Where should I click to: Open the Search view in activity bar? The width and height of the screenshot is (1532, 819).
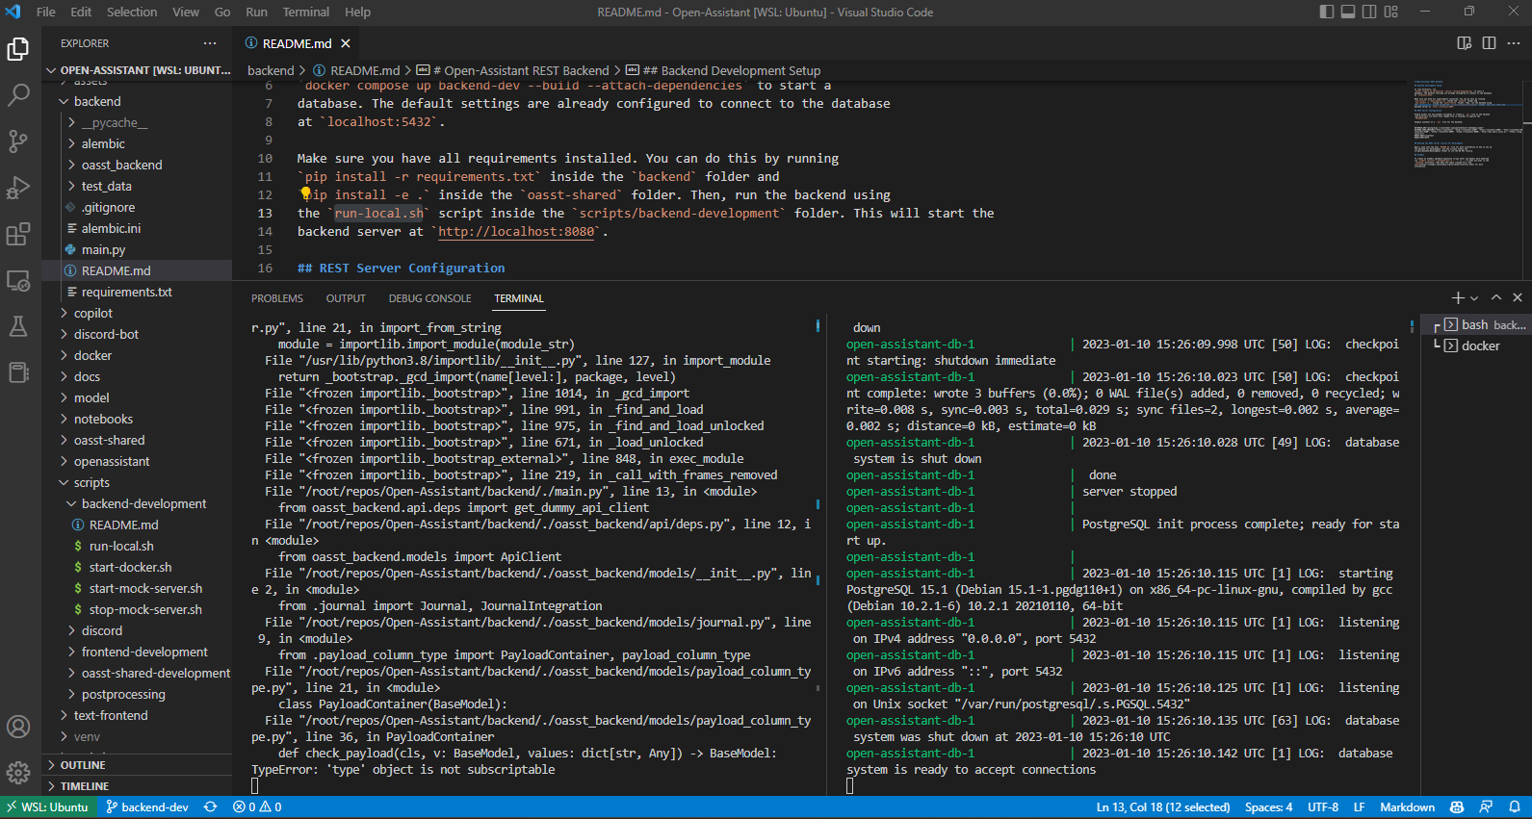pos(18,94)
